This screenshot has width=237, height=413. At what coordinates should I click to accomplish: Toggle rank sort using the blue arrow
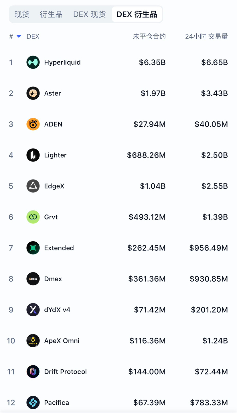19,36
